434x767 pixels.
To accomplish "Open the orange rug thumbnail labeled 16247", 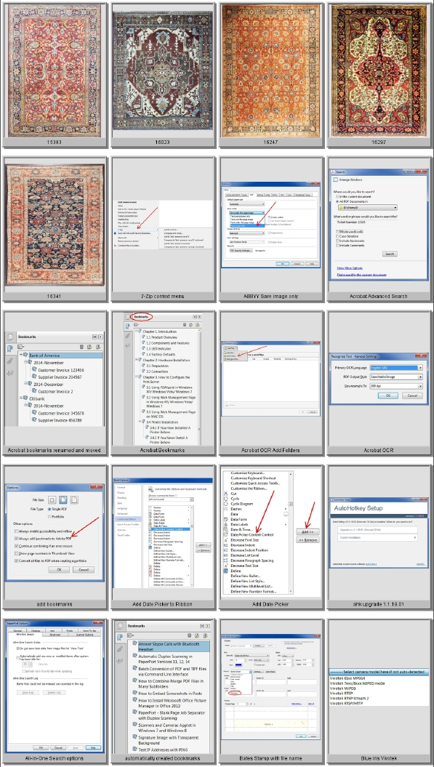I will 270,71.
